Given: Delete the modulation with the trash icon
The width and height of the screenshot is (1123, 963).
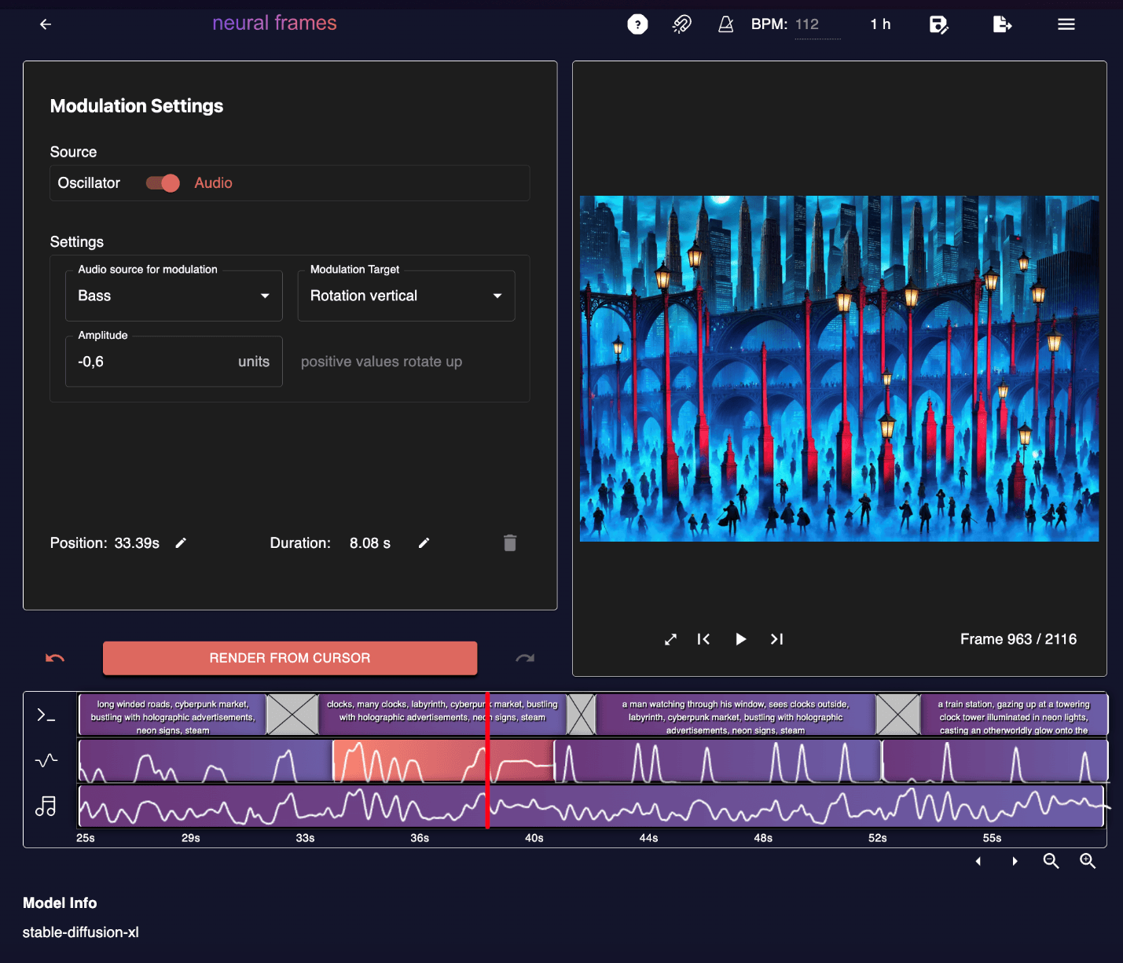Looking at the screenshot, I should [x=509, y=542].
